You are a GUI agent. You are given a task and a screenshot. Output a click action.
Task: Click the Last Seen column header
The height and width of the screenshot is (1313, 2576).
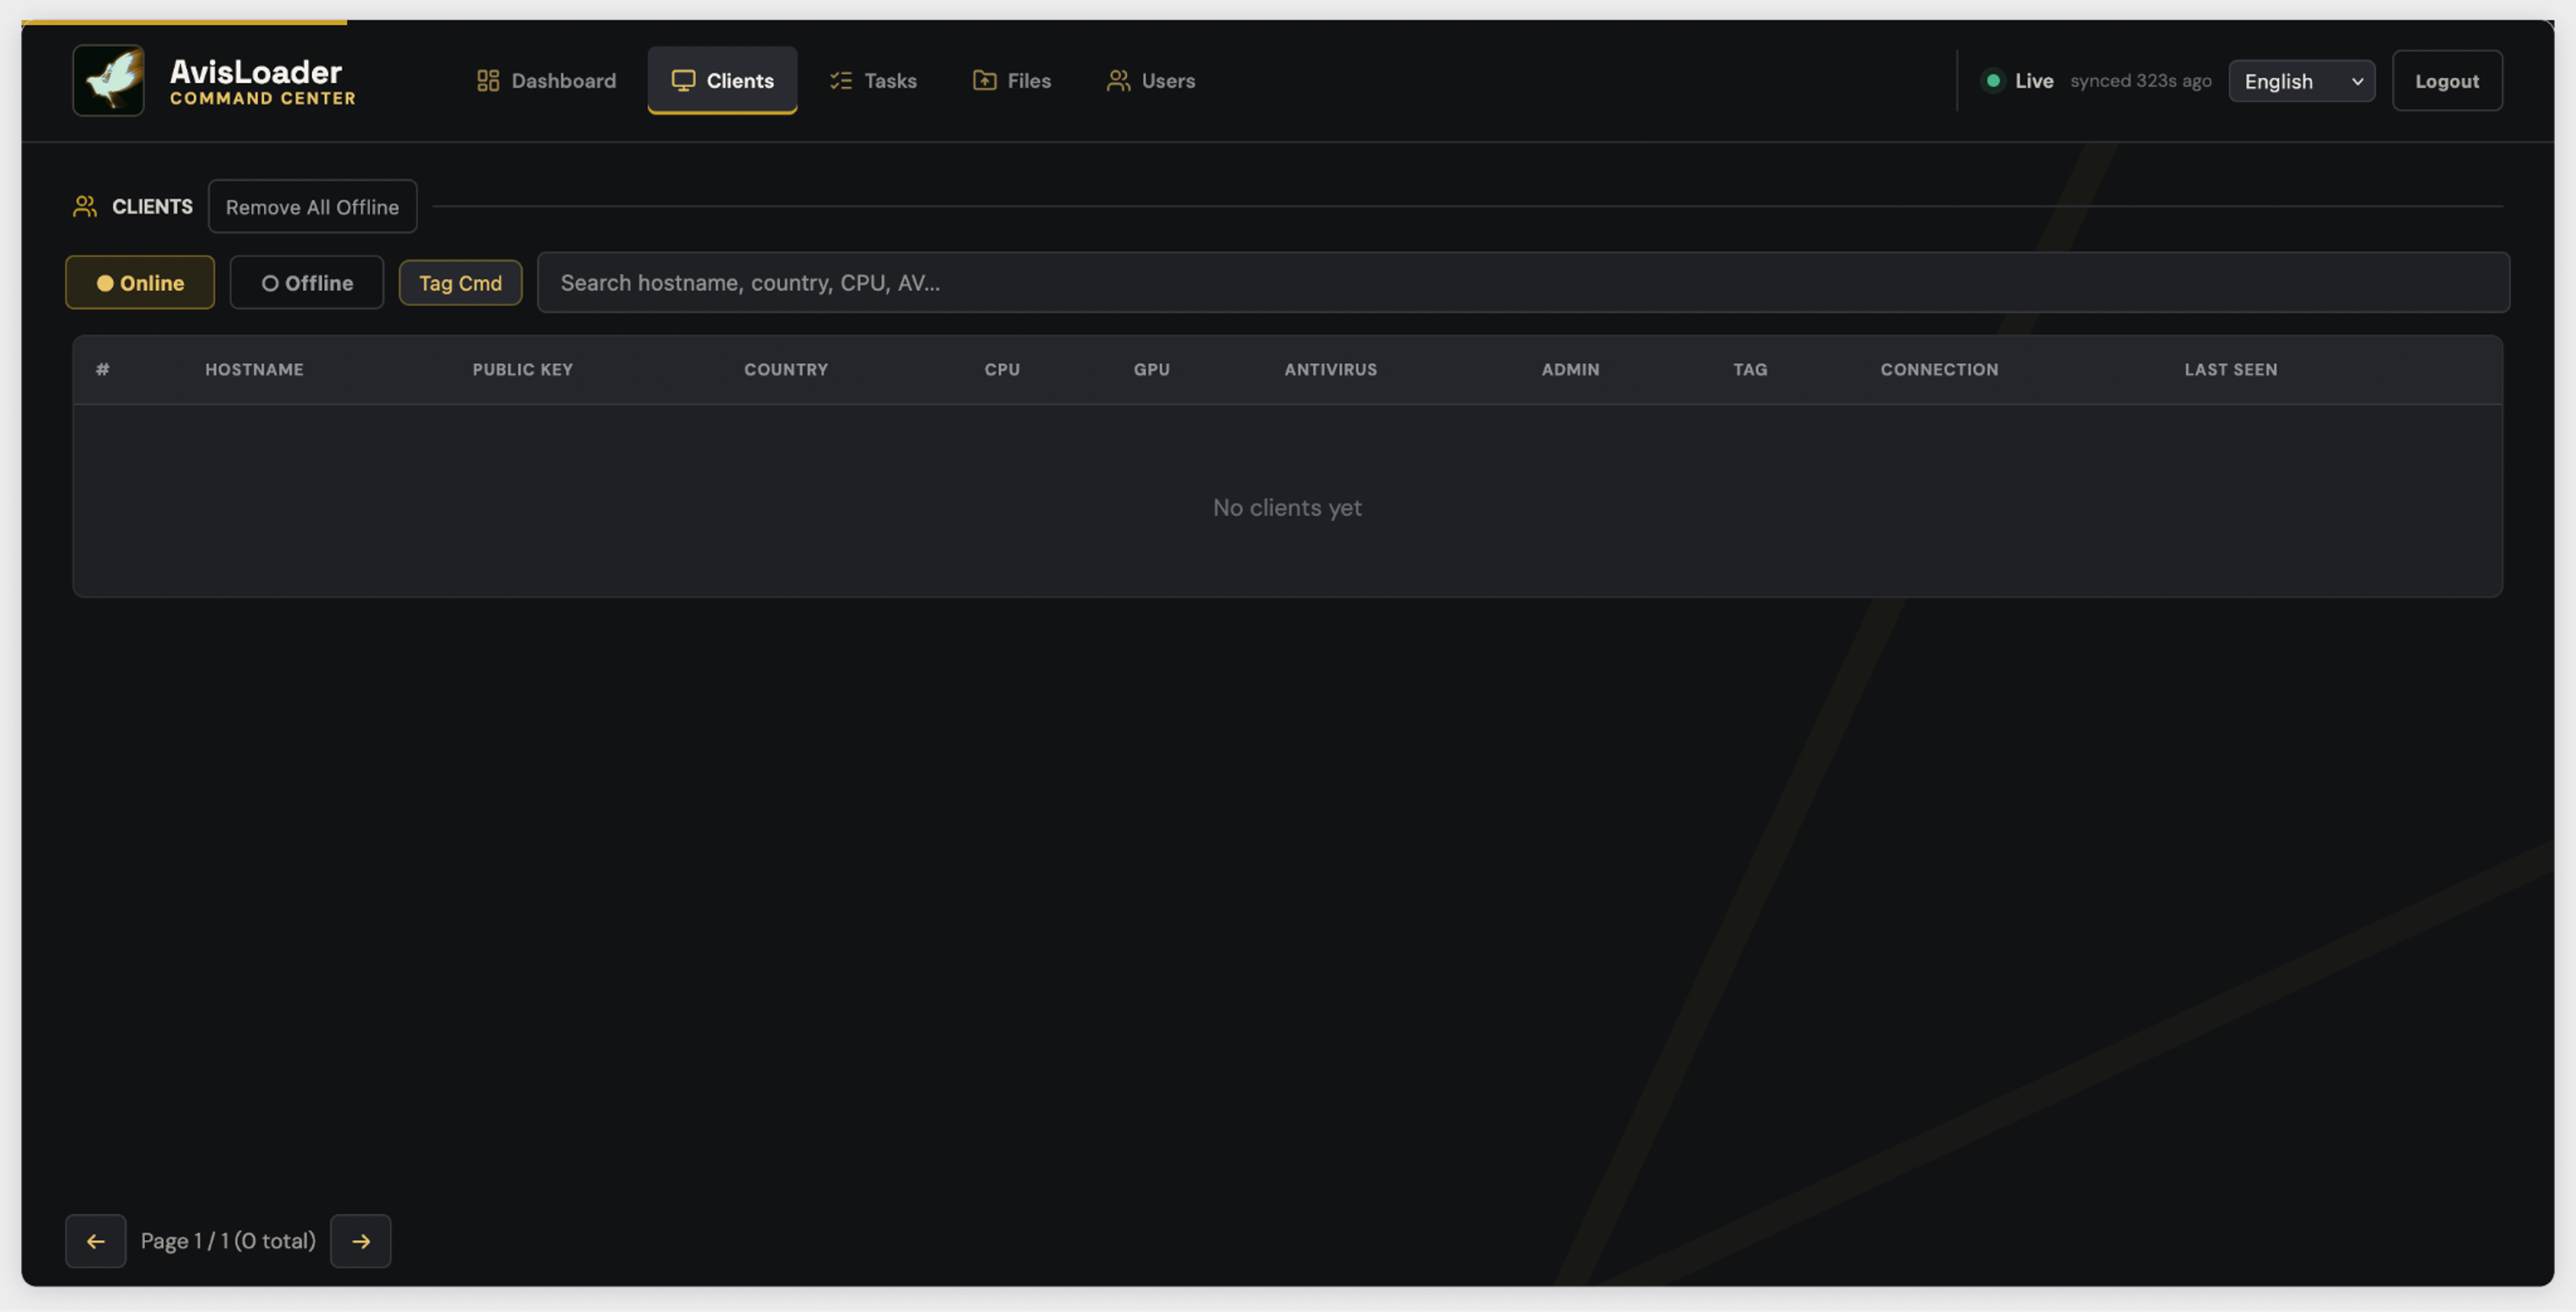2230,370
